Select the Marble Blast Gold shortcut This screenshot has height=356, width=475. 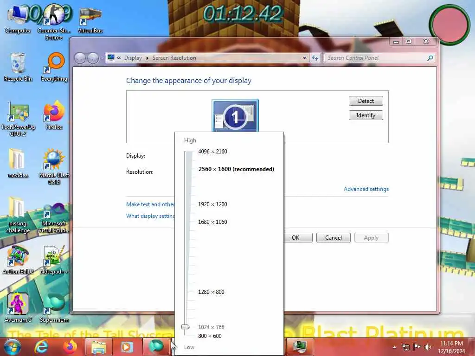[x=54, y=167]
